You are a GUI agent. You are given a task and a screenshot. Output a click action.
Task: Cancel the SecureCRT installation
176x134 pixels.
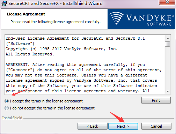[x=156, y=126]
